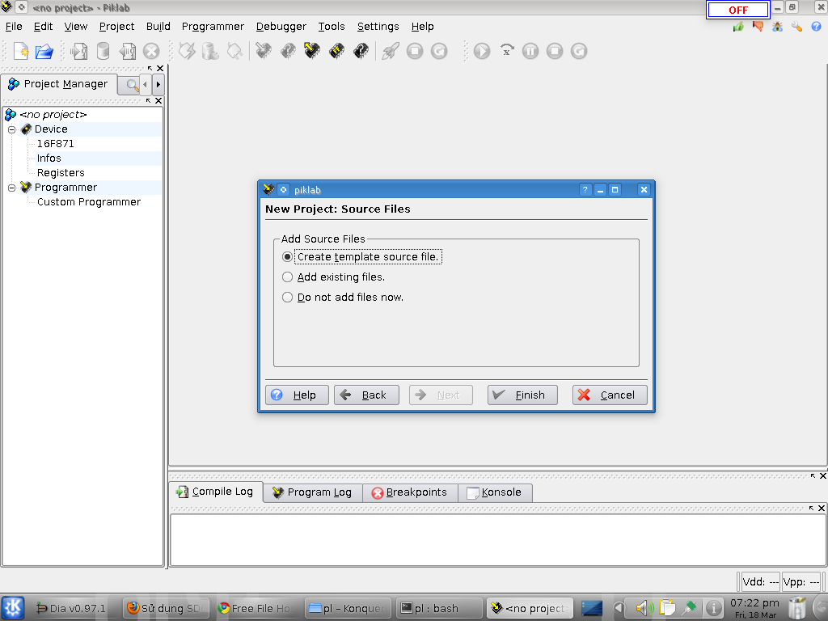Open the Settings menu

click(378, 27)
